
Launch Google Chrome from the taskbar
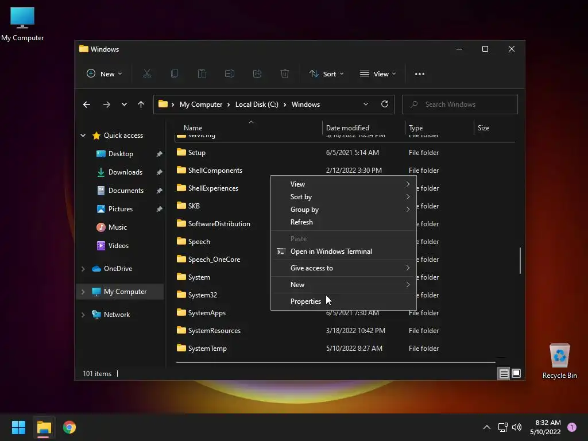(69, 427)
